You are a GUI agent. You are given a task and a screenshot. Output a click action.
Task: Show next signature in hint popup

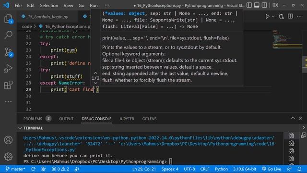coord(95,83)
